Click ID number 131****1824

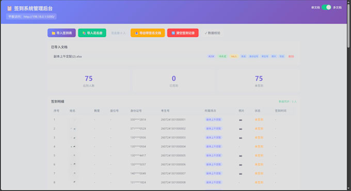point(138,182)
